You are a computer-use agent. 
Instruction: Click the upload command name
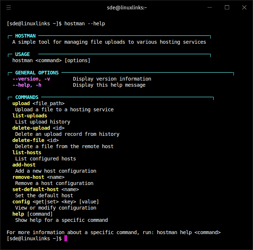point(21,103)
